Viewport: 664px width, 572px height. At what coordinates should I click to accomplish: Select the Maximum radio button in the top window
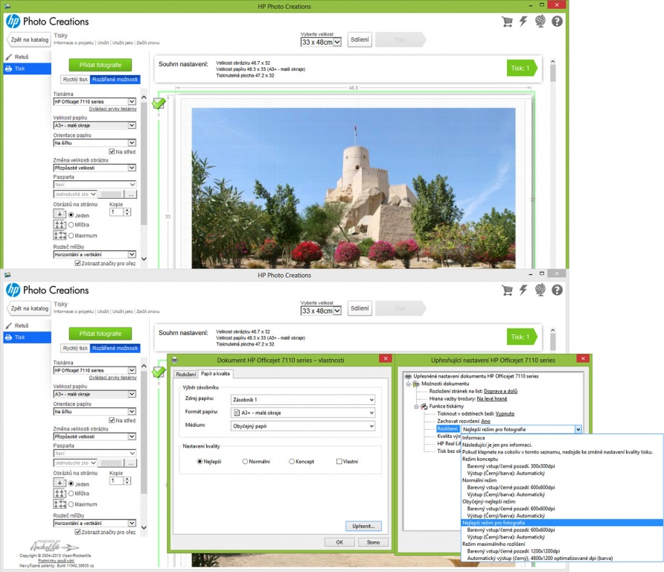71,235
